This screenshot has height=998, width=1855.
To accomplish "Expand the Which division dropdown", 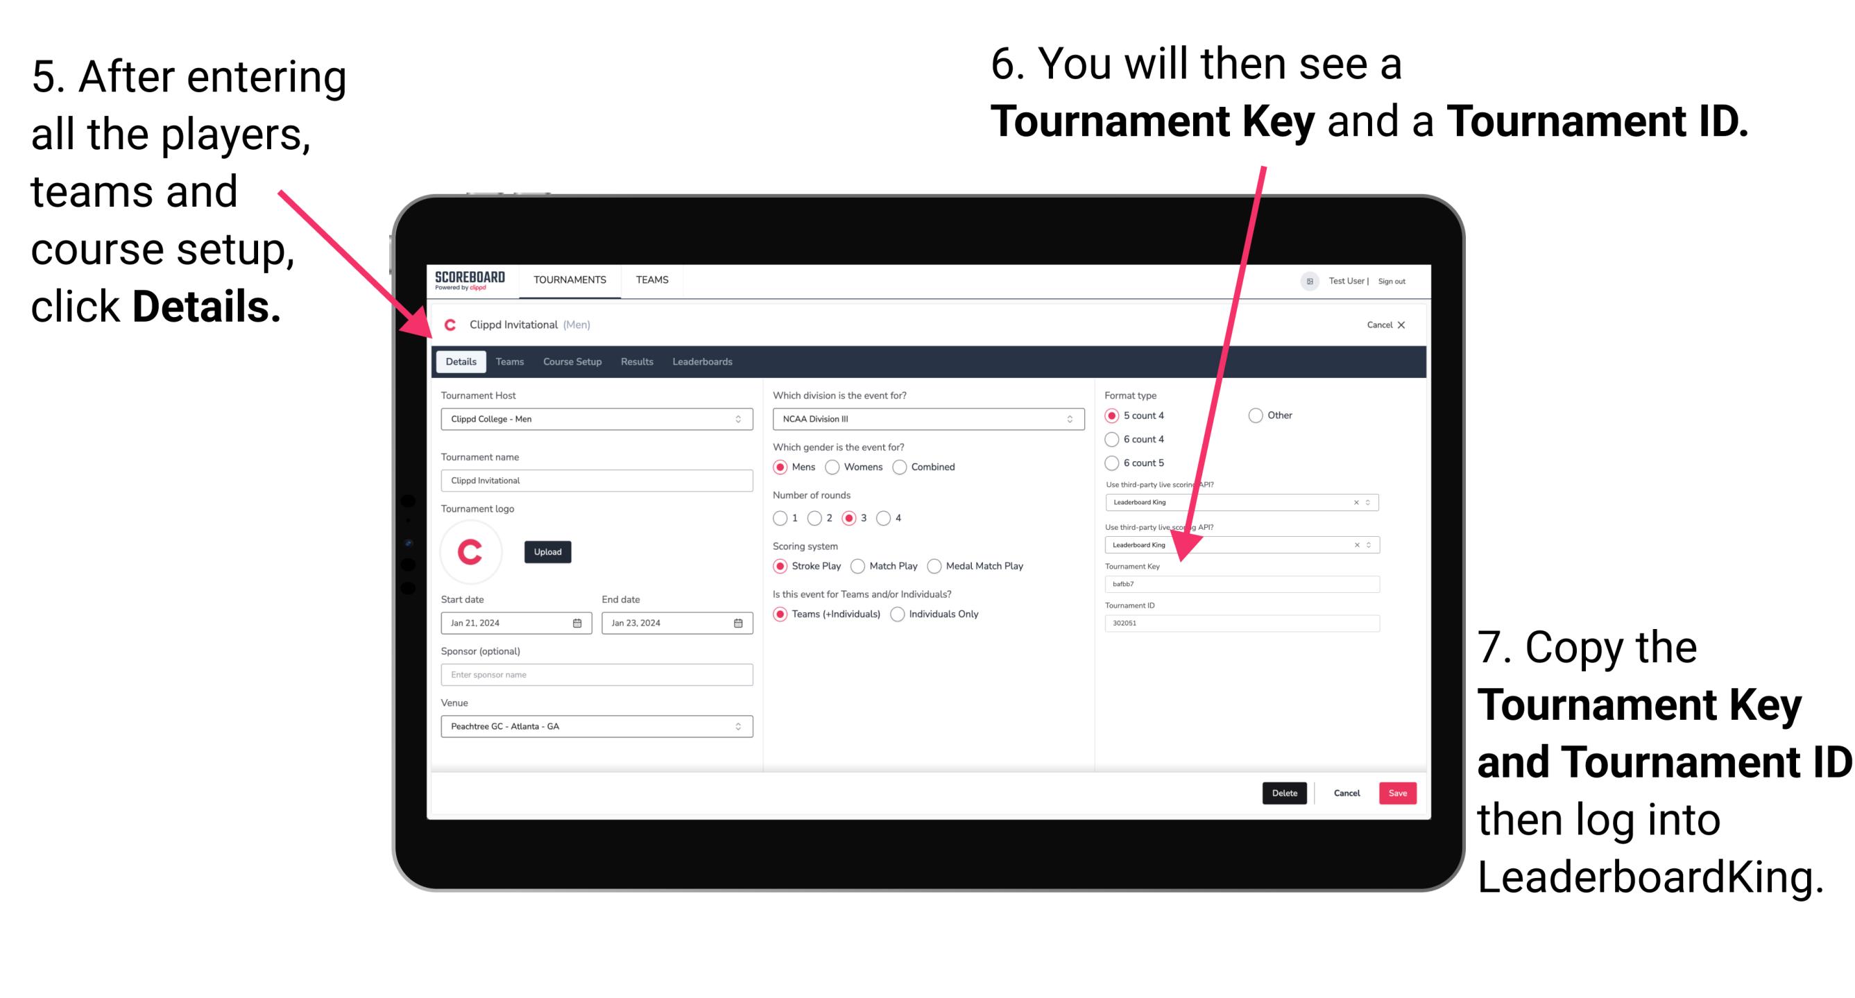I will [x=1076, y=418].
